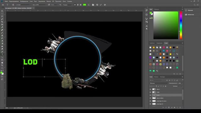Select the Crop tool
The height and width of the screenshot is (113, 201).
[2, 22]
